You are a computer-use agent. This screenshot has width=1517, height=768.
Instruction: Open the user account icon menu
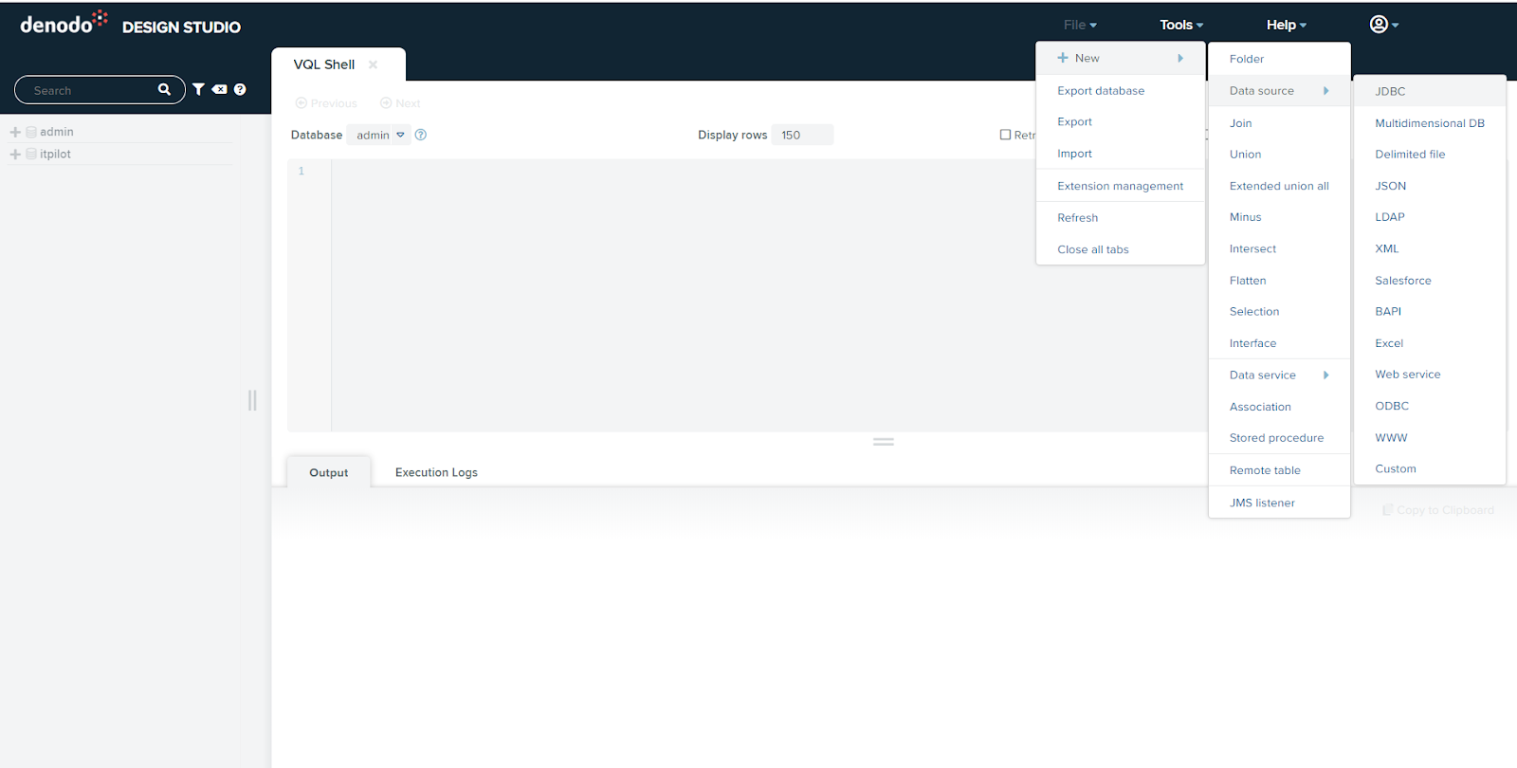pos(1384,25)
